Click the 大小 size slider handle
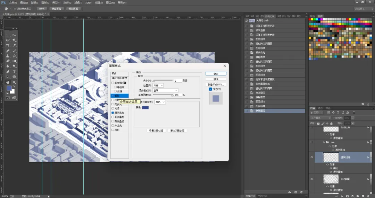This screenshot has height=198, width=375. coord(154,81)
